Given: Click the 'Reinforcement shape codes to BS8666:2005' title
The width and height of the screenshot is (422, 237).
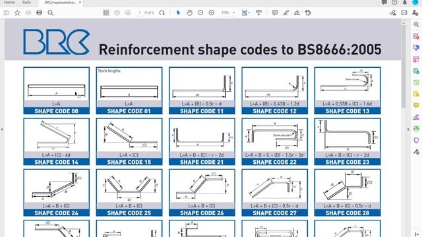Looking at the screenshot, I should (x=240, y=49).
